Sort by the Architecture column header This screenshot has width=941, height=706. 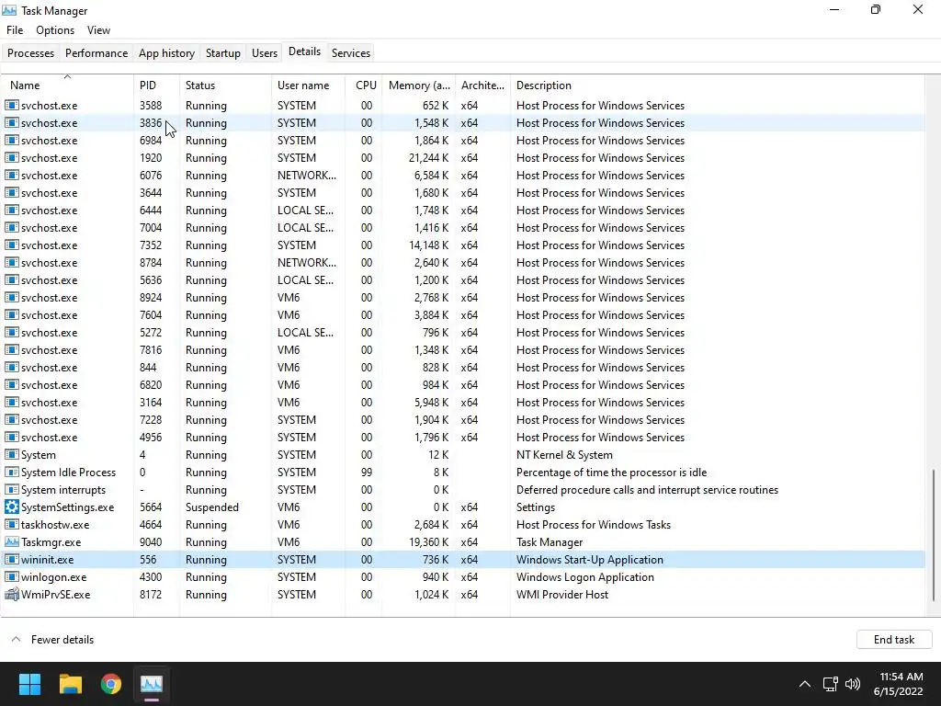pyautogui.click(x=483, y=85)
